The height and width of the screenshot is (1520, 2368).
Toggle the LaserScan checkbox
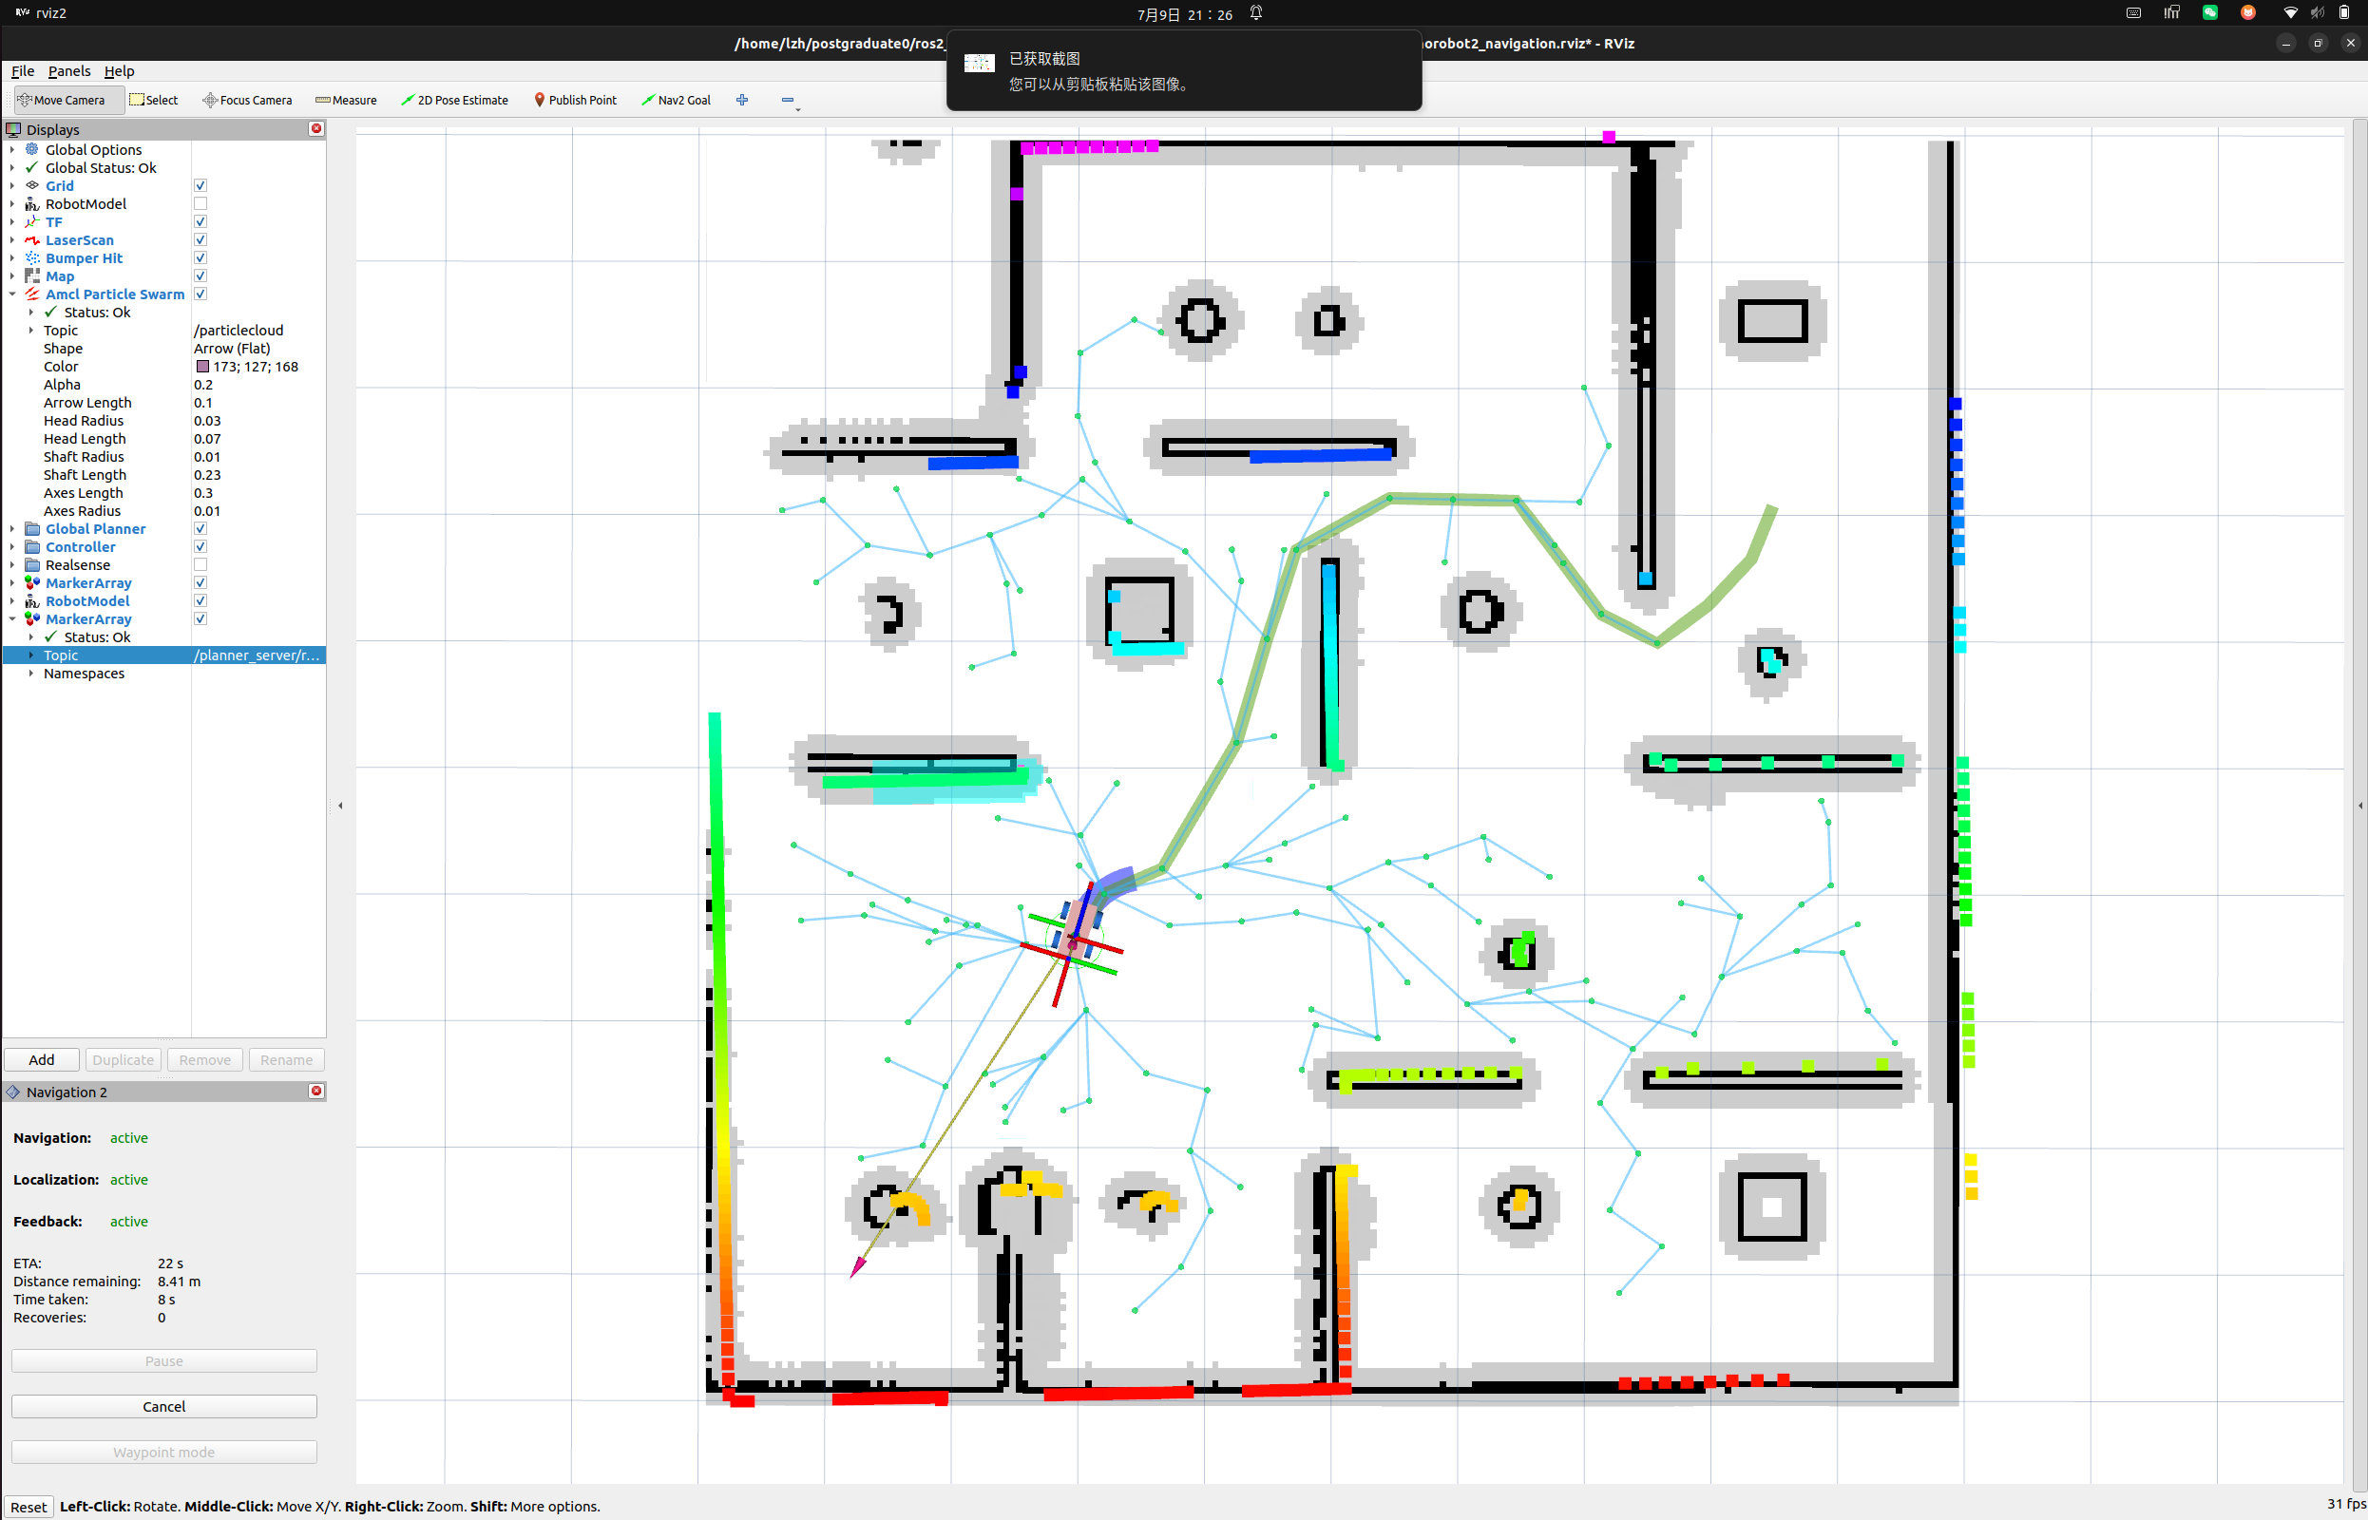click(201, 239)
